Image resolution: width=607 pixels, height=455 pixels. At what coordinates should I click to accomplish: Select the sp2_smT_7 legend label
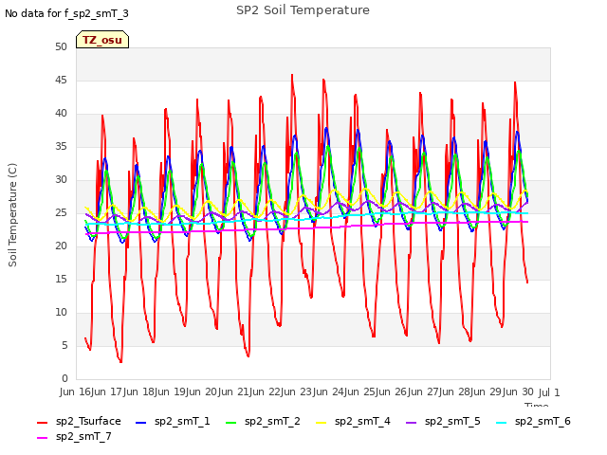point(83,436)
